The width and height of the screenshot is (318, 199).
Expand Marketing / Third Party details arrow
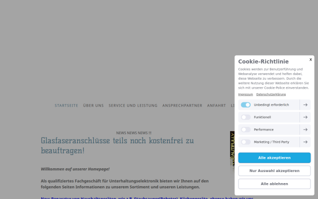click(x=305, y=142)
